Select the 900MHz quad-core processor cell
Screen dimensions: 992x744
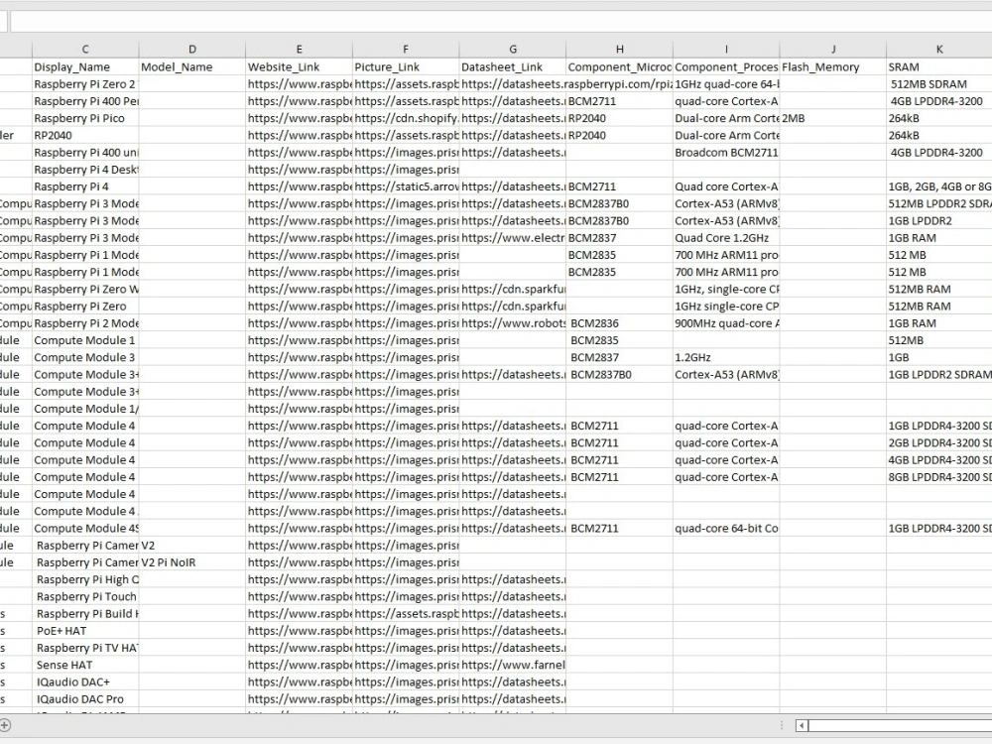726,323
